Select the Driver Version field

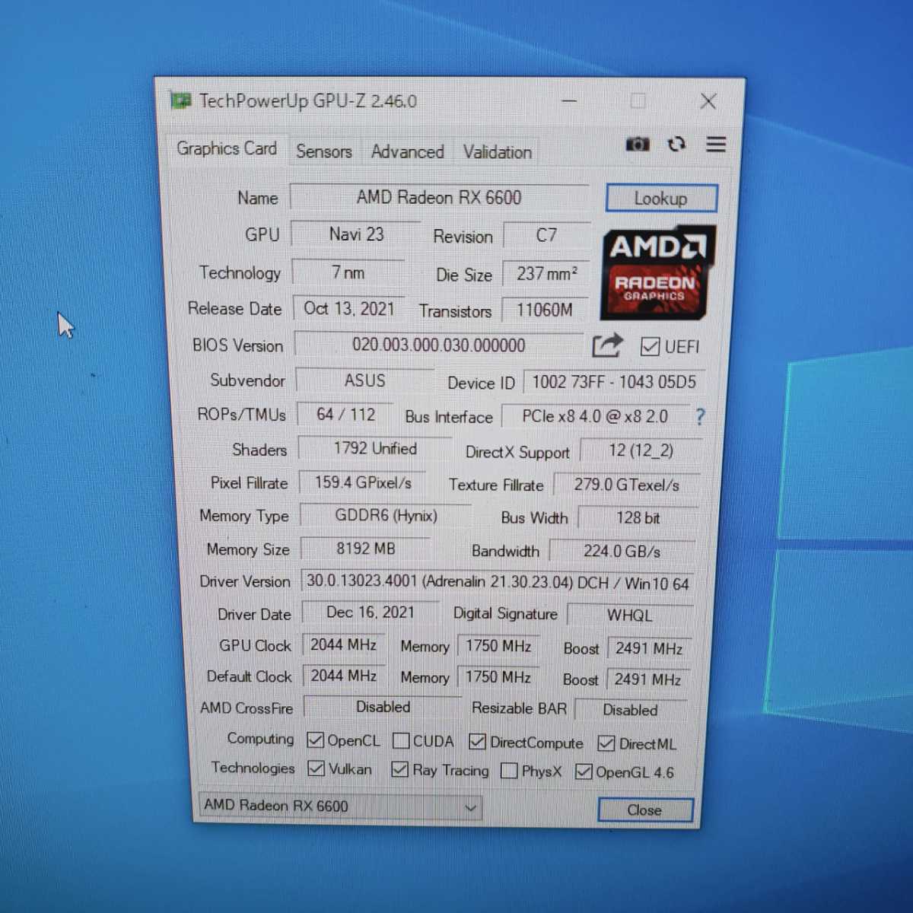coord(498,583)
